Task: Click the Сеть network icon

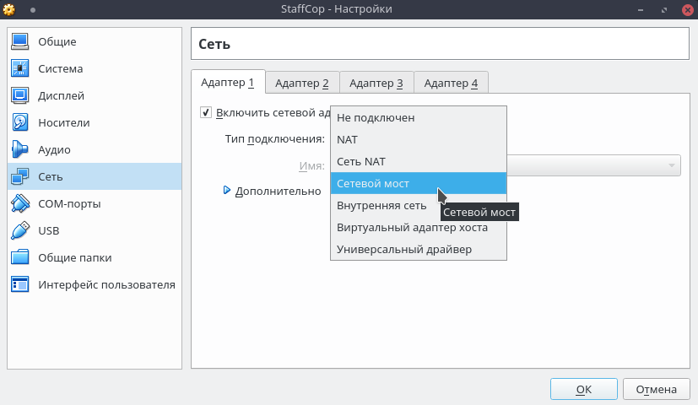Action: (20, 176)
